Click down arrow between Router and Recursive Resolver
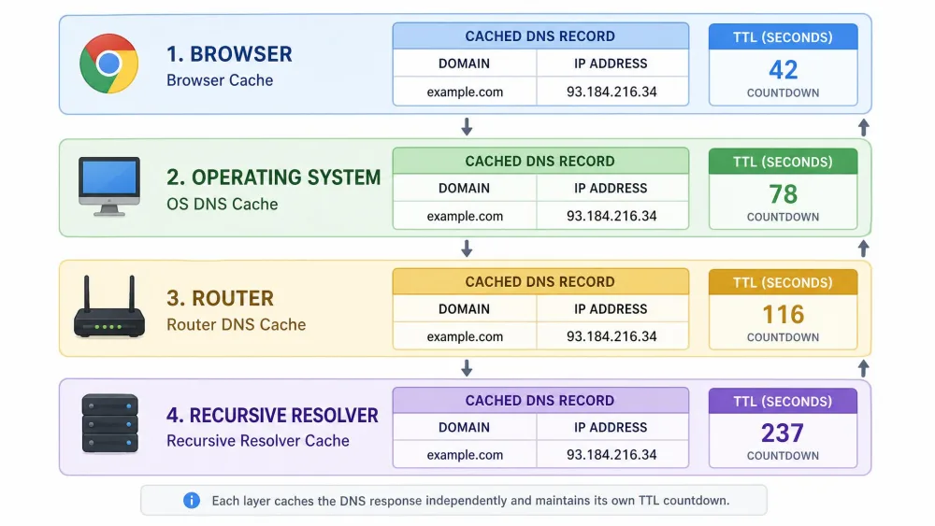 (467, 367)
